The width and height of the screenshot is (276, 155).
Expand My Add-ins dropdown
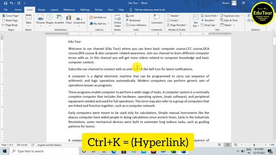tap(109, 24)
